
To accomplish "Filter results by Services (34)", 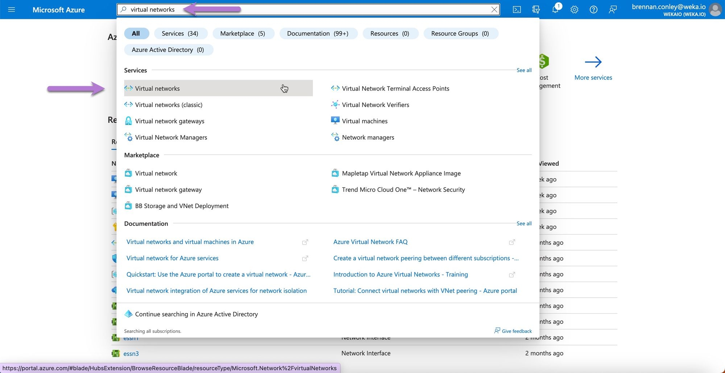I will pyautogui.click(x=180, y=33).
